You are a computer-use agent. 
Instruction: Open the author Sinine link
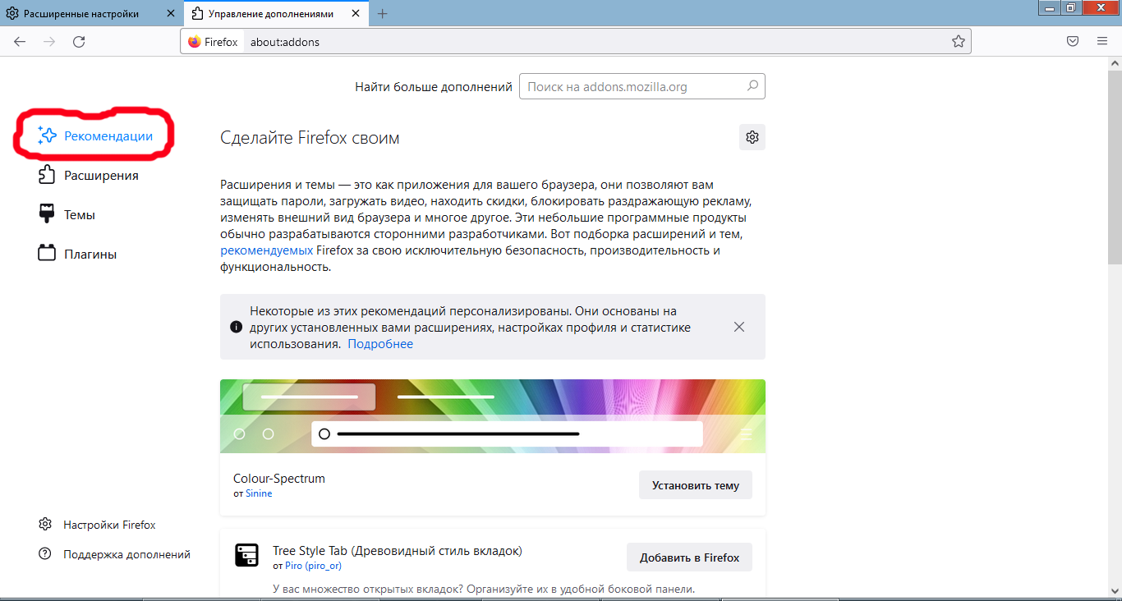coord(259,493)
